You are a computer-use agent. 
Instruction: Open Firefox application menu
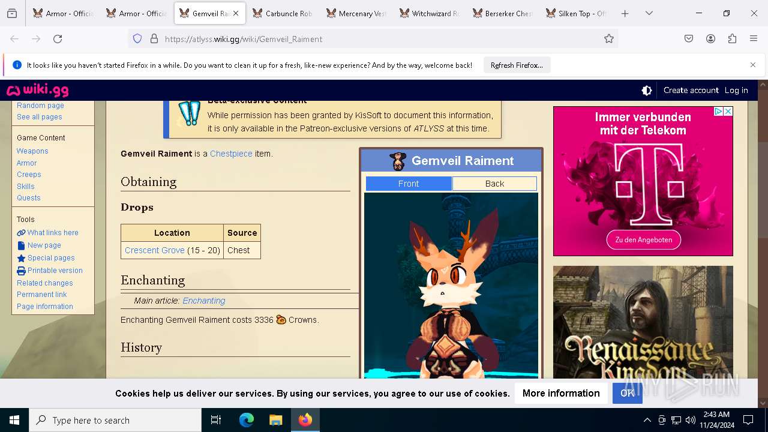754,39
